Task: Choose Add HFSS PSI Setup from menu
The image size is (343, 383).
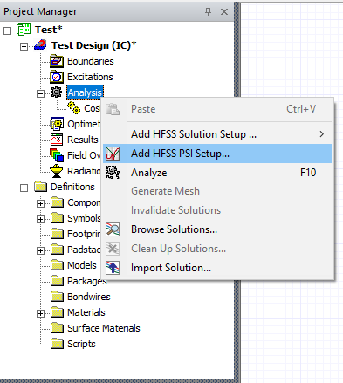Action: pos(217,154)
